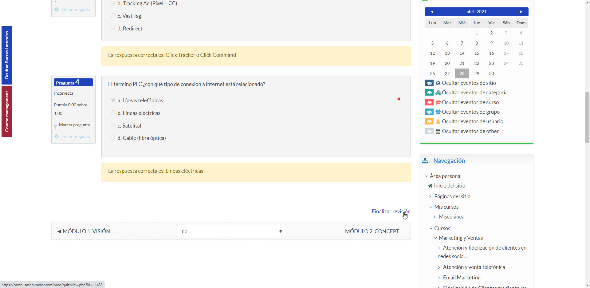590x288 pixels.
Task: Expand Páginas del sitio in navigation
Action: click(430, 196)
